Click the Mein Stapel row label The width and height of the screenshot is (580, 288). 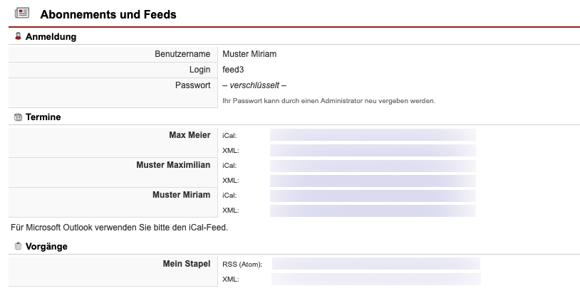point(187,264)
